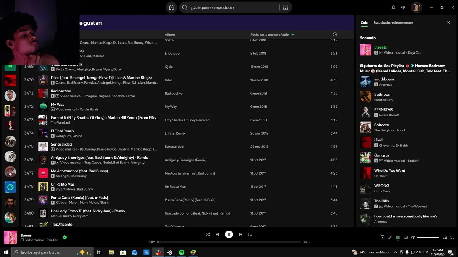Image resolution: width=458 pixels, height=257 pixels.
Task: Open the Spotify taskbar icon
Action: [181, 252]
